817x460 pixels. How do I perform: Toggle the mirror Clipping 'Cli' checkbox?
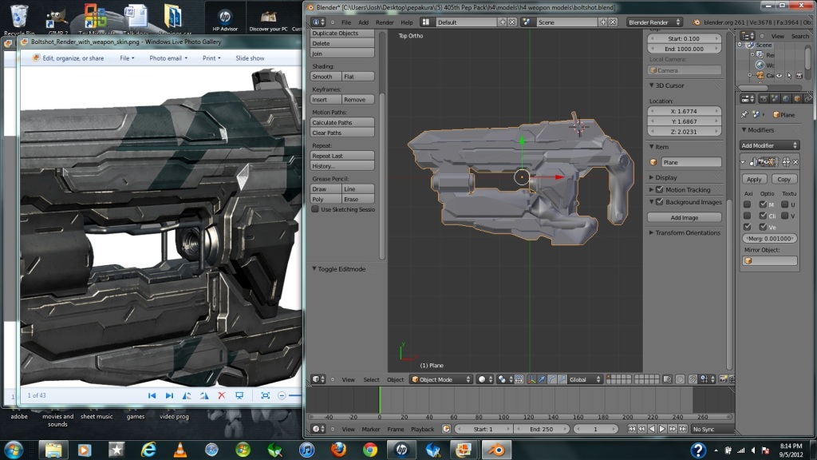763,216
